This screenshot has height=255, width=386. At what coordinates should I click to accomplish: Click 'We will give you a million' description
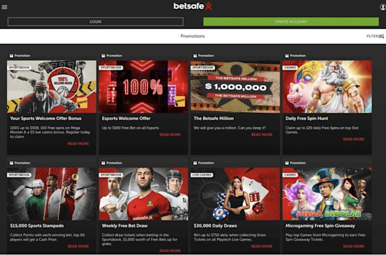(230, 128)
